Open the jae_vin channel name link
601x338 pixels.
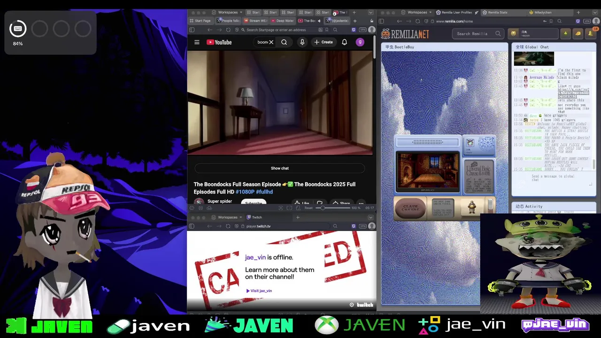coord(255,257)
